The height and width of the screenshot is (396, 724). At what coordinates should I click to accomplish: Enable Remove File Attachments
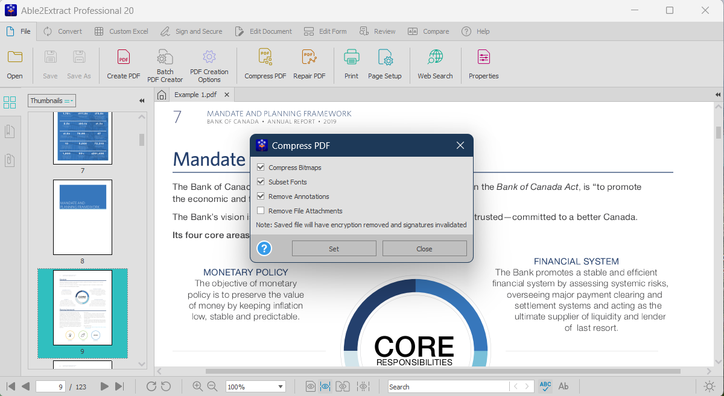261,210
